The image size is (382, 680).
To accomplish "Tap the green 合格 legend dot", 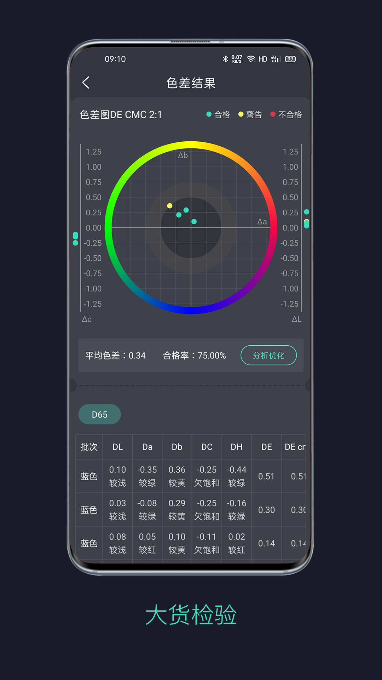I will (209, 114).
